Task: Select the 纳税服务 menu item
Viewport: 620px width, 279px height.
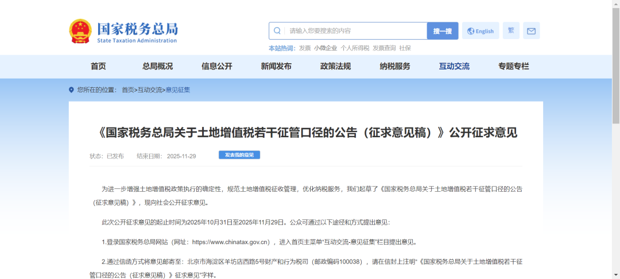Action: tap(394, 66)
